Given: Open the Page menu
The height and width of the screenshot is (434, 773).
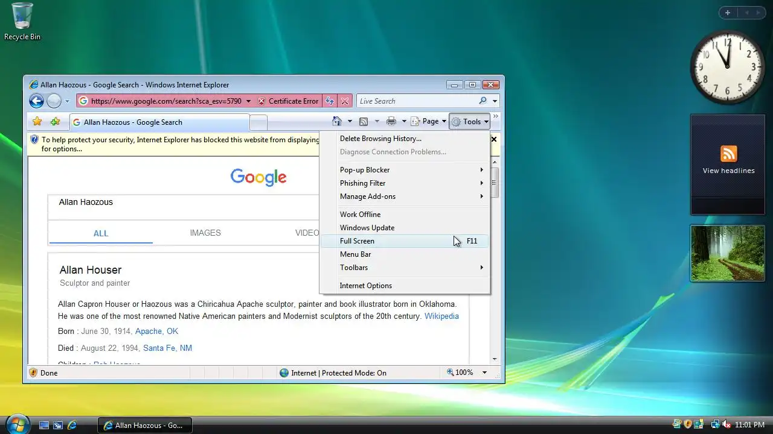Looking at the screenshot, I should tap(429, 122).
